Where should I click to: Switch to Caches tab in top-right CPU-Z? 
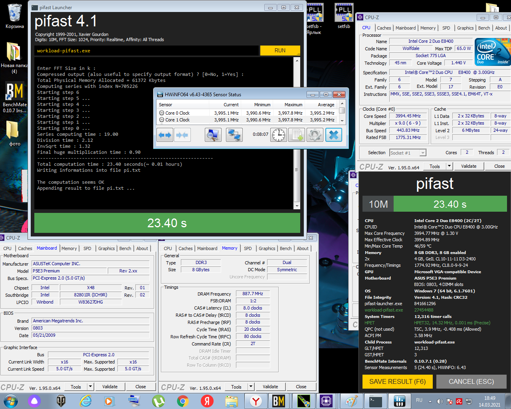tap(384, 28)
